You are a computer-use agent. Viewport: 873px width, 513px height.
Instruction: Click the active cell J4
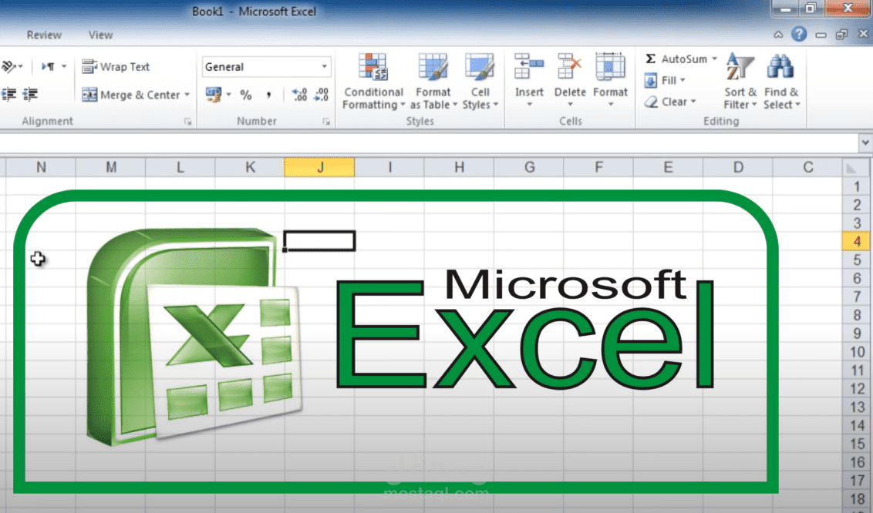coord(319,241)
